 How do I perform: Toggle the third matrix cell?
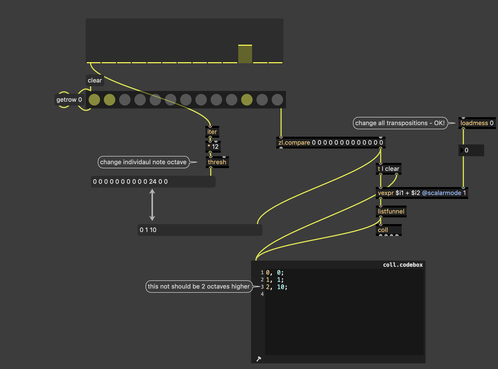125,100
